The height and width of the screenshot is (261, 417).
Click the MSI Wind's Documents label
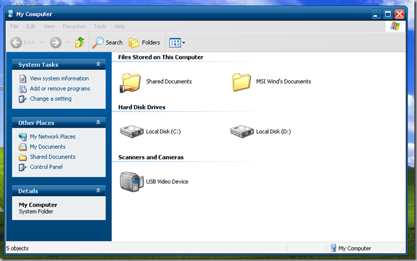tap(284, 82)
